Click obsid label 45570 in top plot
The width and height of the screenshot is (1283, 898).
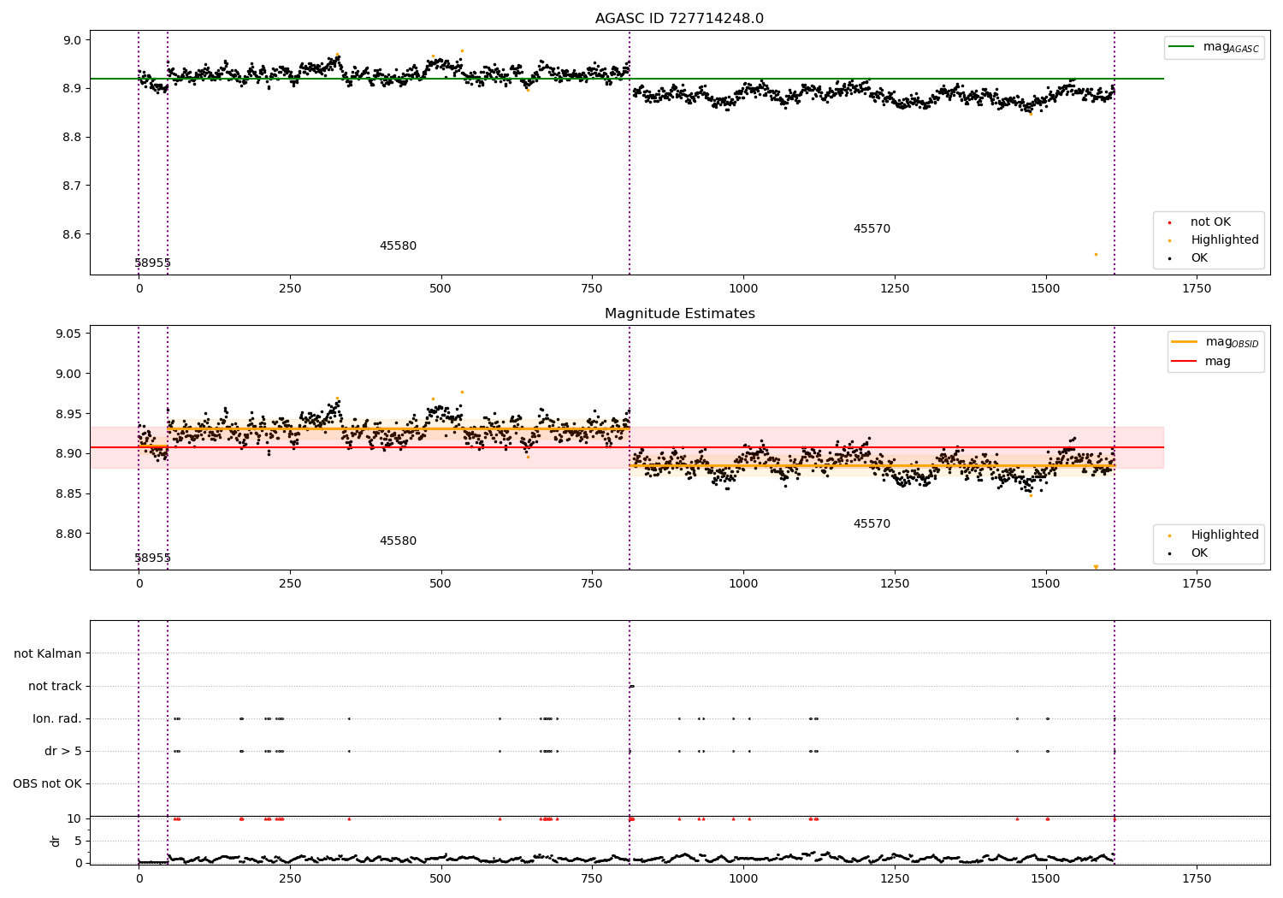[x=872, y=229]
